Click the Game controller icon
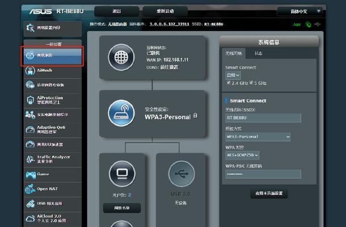This screenshot has width=346, height=227. pos(31,175)
